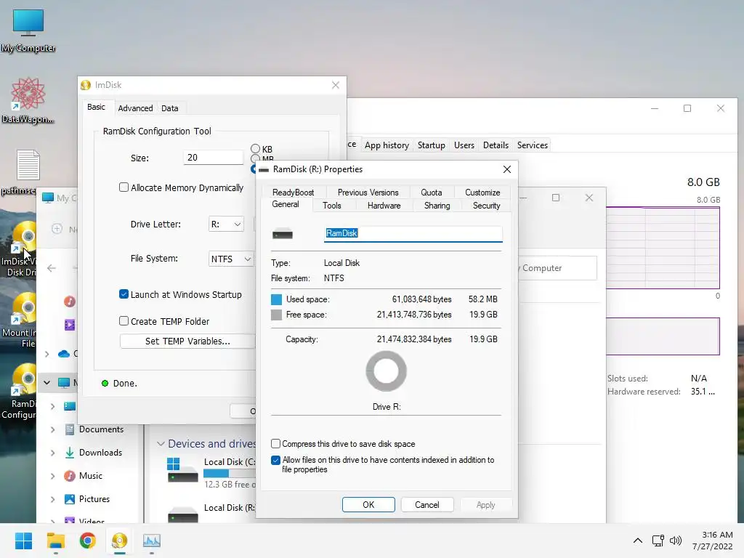Collapse My Computer node in Explorer tree
744x558 pixels.
[47, 382]
